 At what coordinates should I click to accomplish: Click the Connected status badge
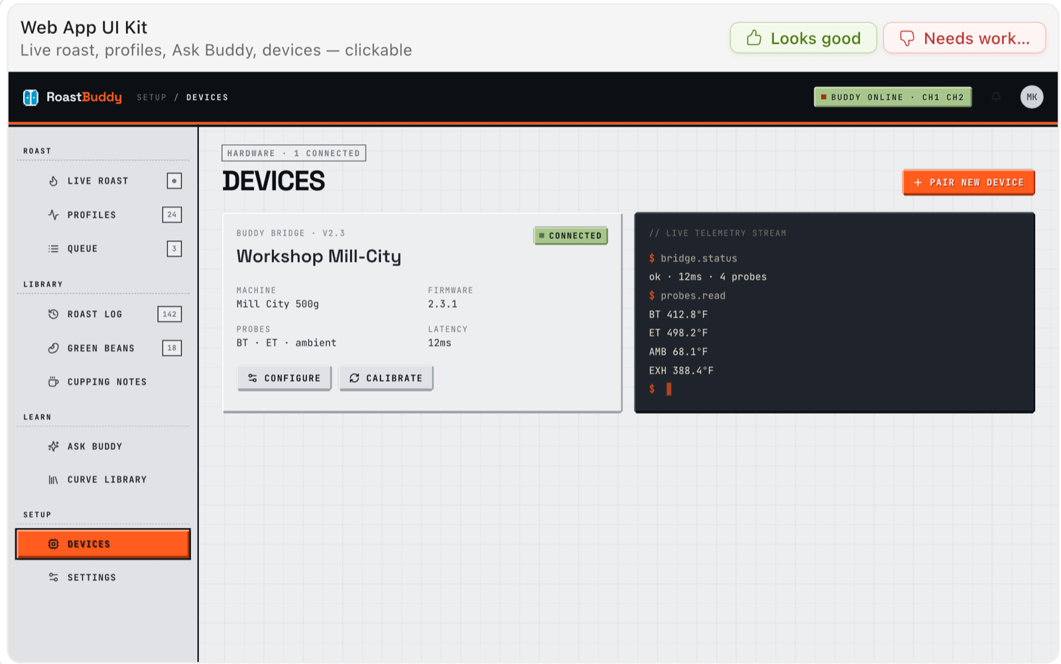570,235
